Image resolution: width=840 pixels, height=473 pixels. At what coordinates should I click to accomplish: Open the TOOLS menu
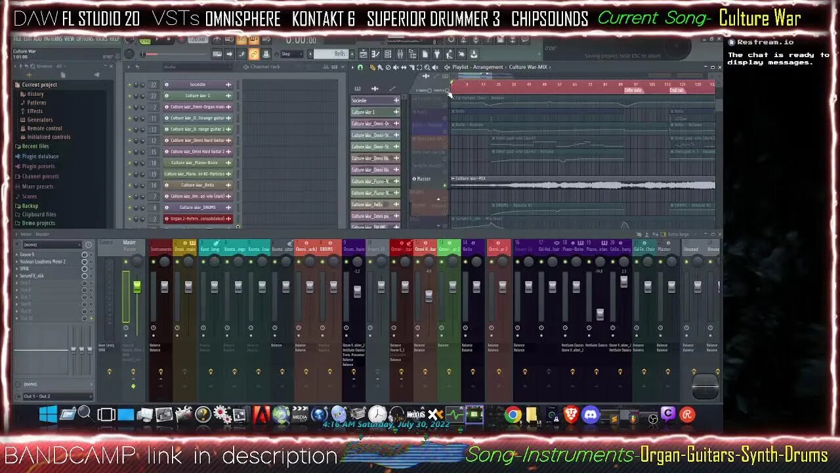coord(102,39)
